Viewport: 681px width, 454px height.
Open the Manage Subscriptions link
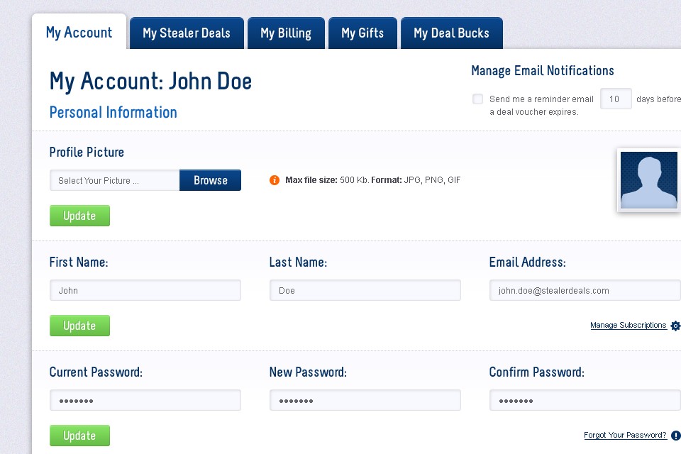pyautogui.click(x=629, y=325)
